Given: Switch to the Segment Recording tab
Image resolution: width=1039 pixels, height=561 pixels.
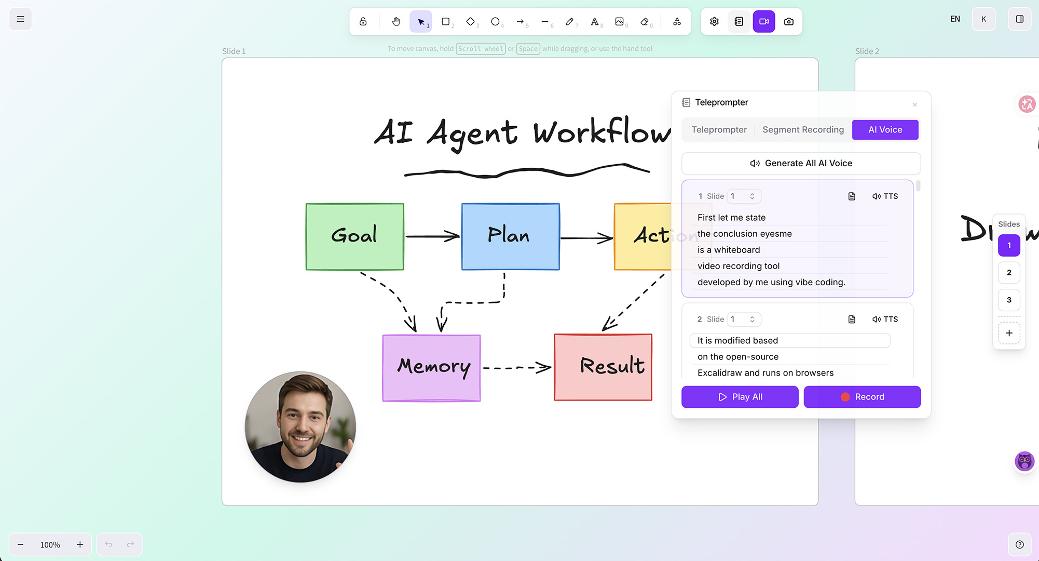Looking at the screenshot, I should [x=803, y=130].
